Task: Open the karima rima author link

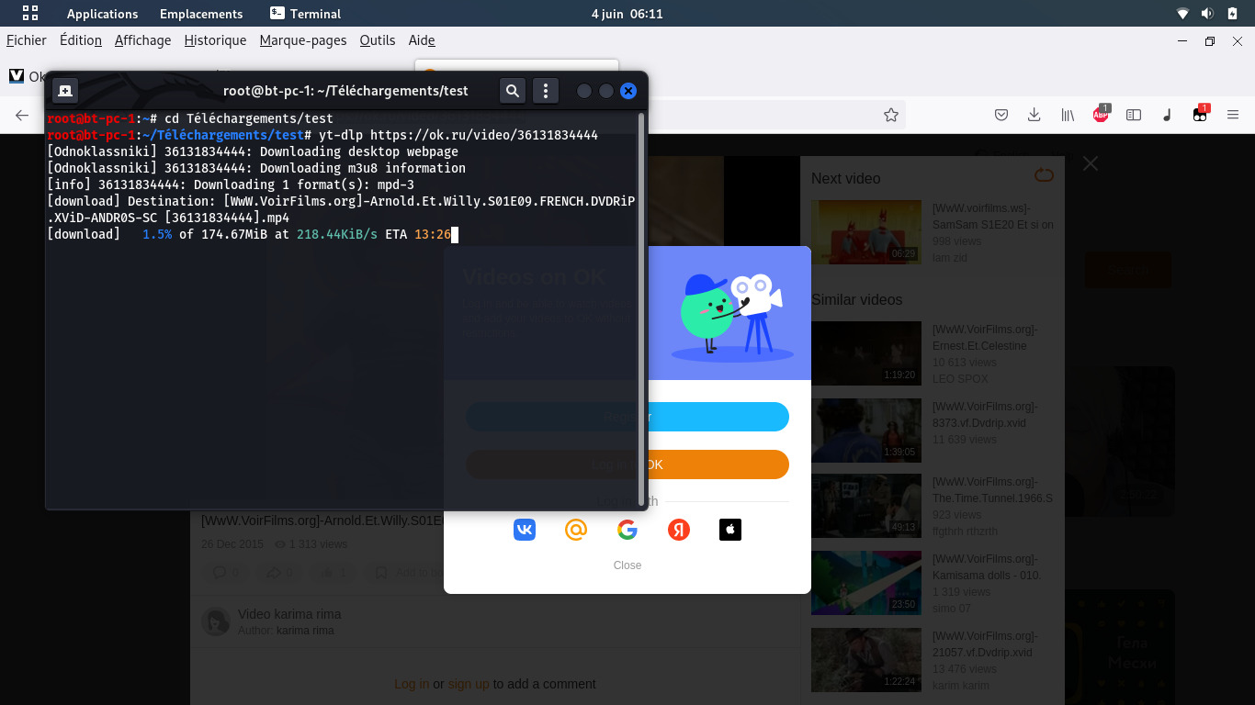Action: (x=305, y=631)
